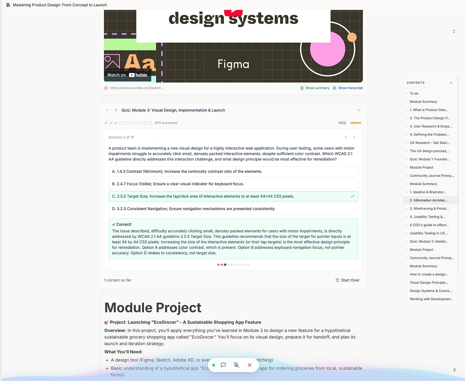465x381 pixels.
Task: Go to next quiz question arrow
Action: click(x=354, y=137)
